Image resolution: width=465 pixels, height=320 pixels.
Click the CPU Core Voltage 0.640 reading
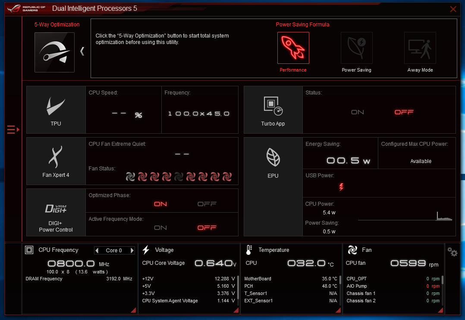(x=216, y=264)
